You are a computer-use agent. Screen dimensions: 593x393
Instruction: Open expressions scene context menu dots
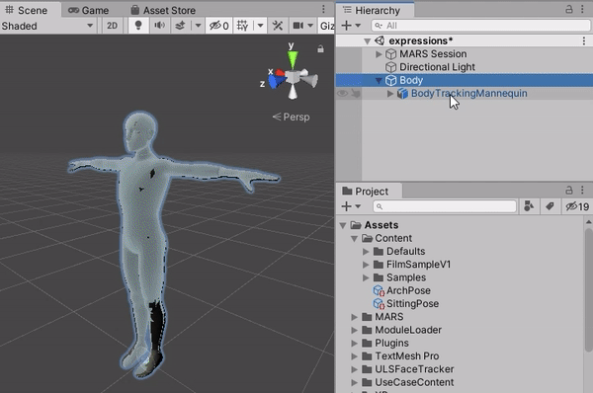(x=584, y=40)
